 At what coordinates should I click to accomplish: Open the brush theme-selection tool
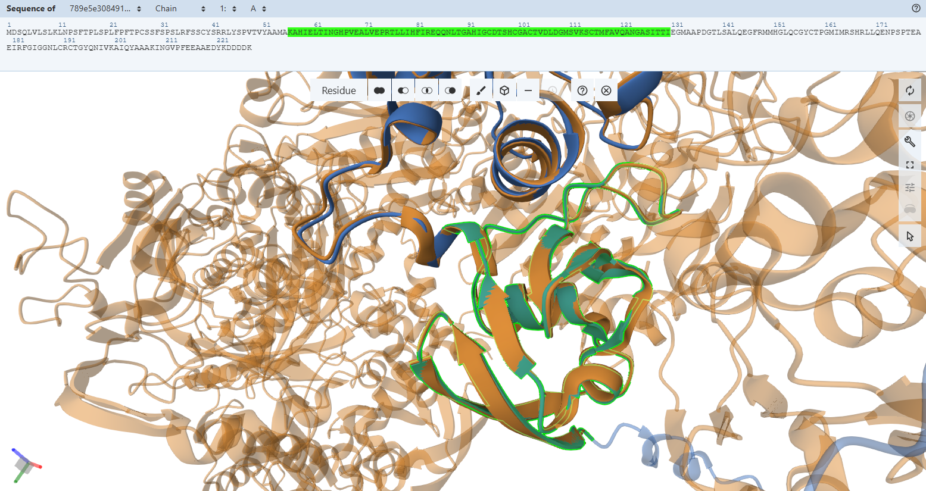tap(482, 90)
